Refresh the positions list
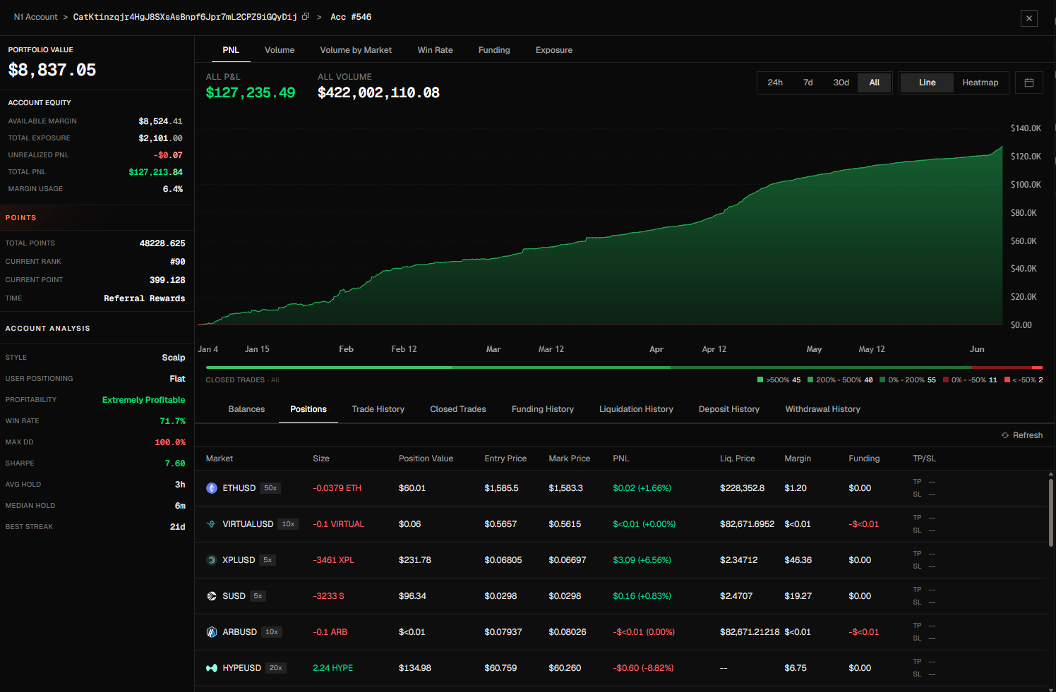 1022,435
